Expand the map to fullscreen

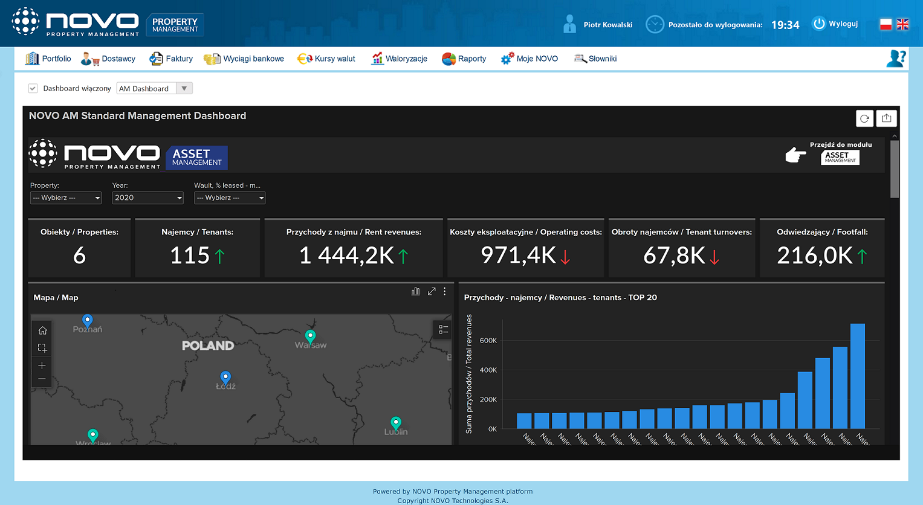(x=432, y=291)
